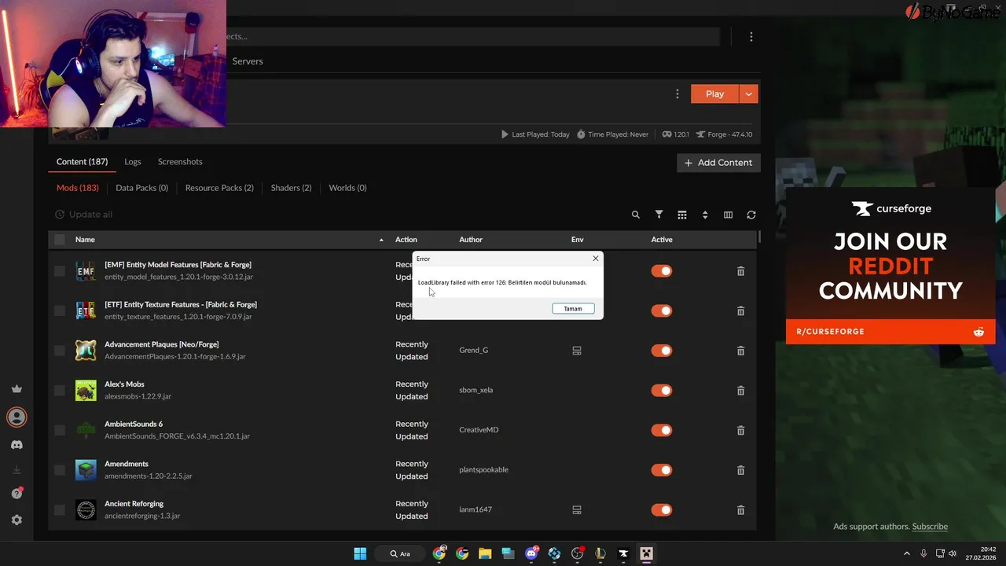Open the R/CURSEFORGE Reddit banner link
Image resolution: width=1006 pixels, height=566 pixels.
coord(890,332)
